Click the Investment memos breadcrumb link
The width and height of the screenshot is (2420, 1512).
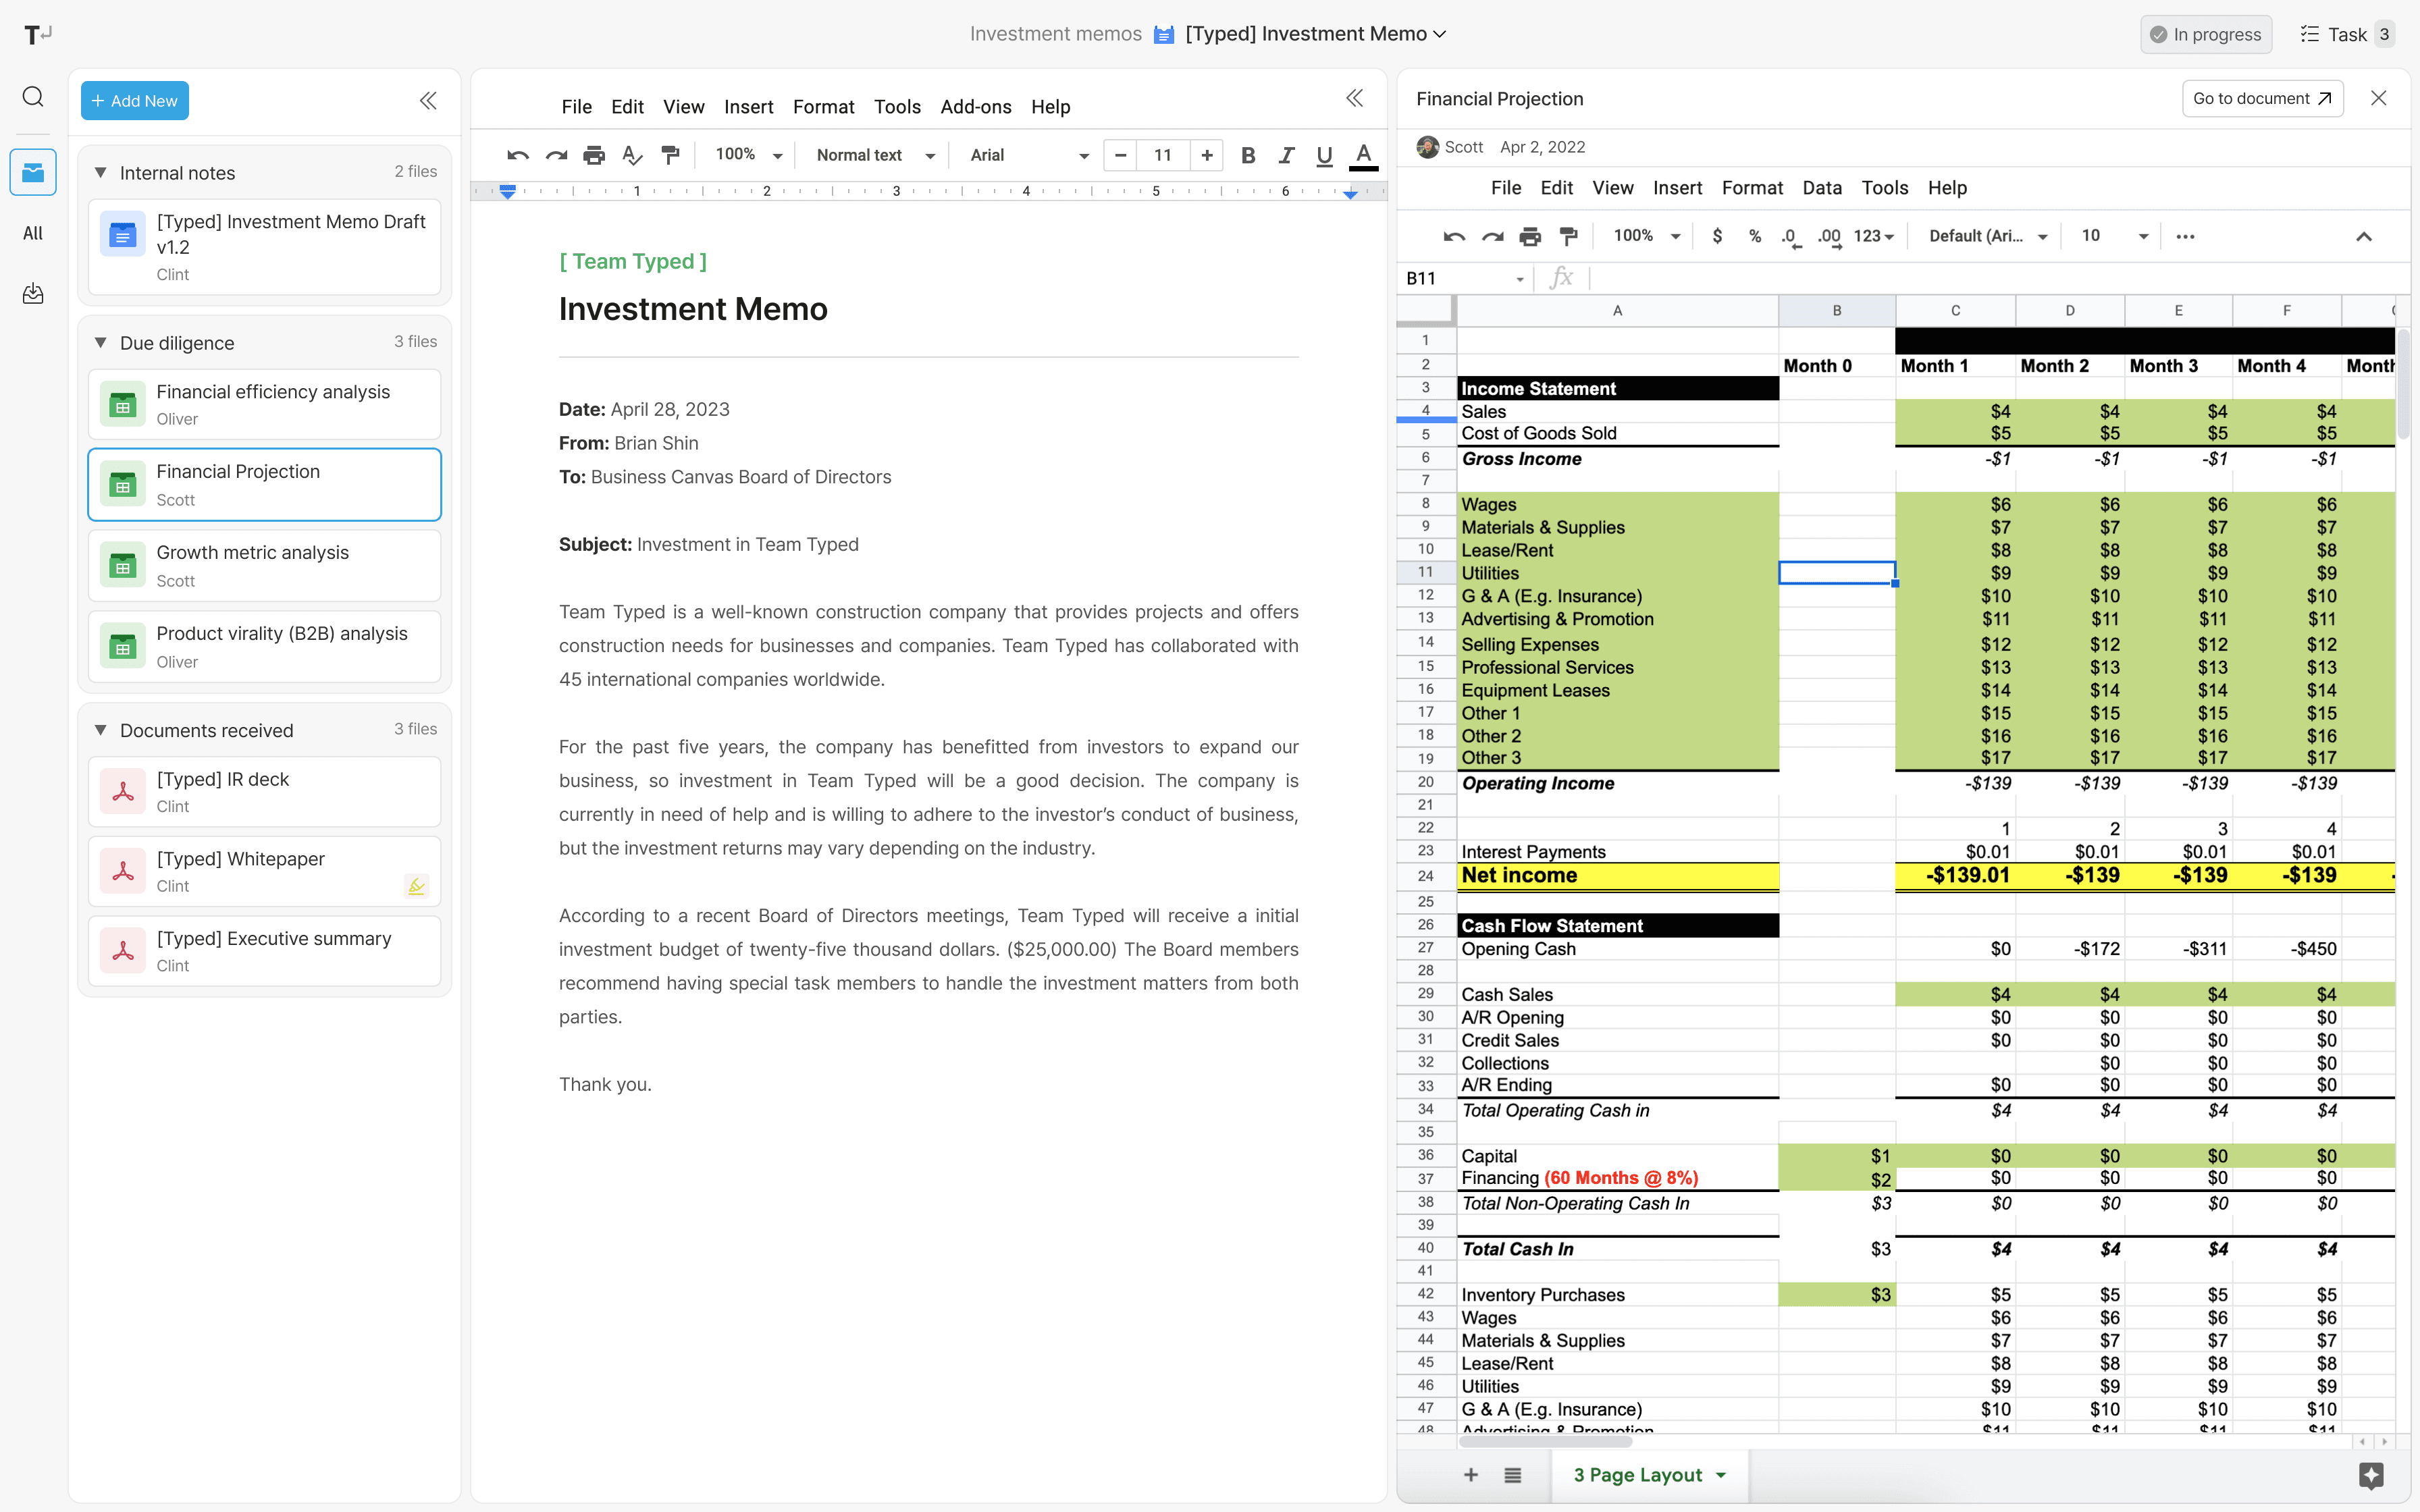click(x=1055, y=34)
